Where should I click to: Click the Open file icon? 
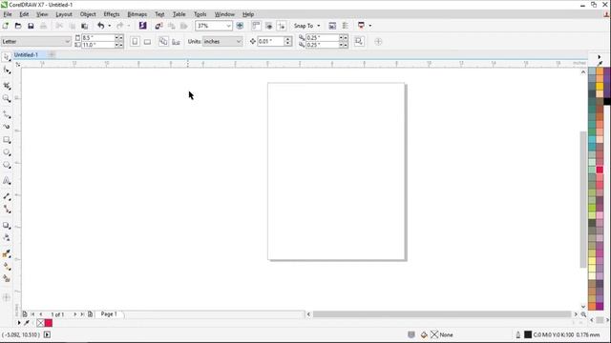pos(18,26)
